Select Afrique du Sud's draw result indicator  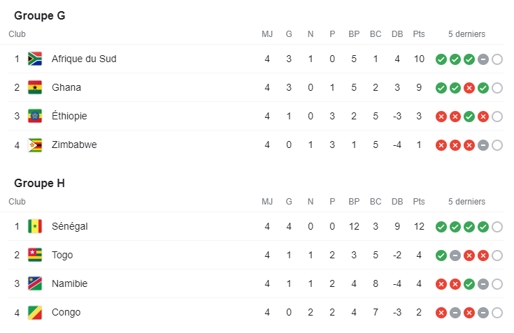(483, 59)
